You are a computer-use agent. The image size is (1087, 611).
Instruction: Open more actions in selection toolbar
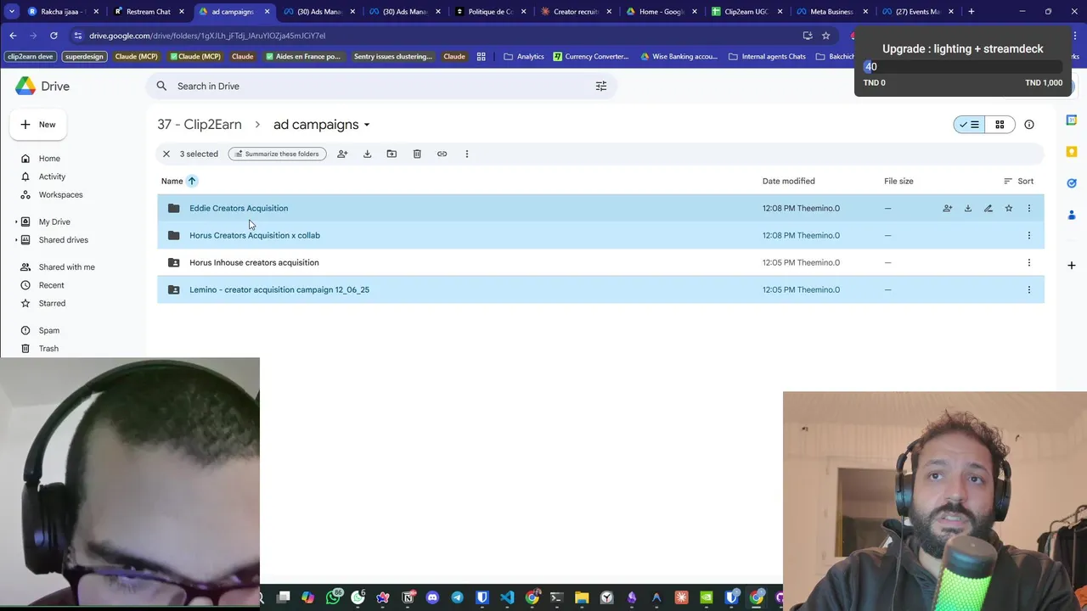(x=466, y=154)
